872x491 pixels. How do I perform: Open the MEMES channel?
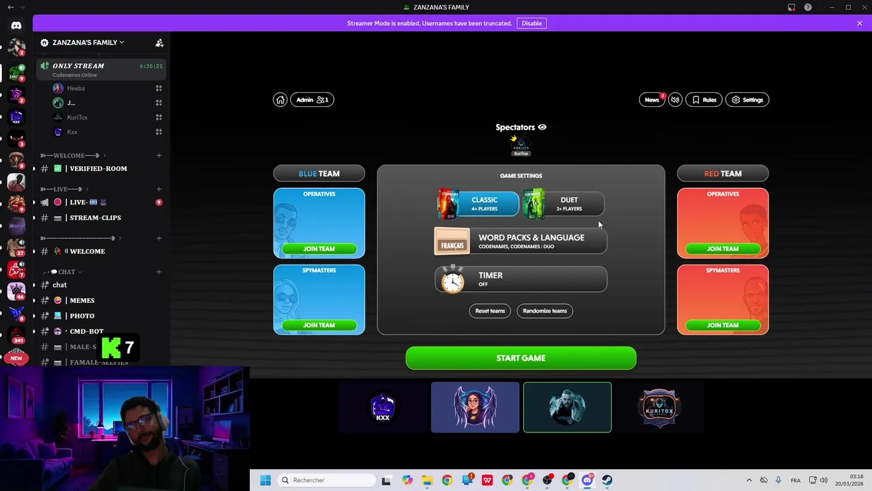(102, 300)
